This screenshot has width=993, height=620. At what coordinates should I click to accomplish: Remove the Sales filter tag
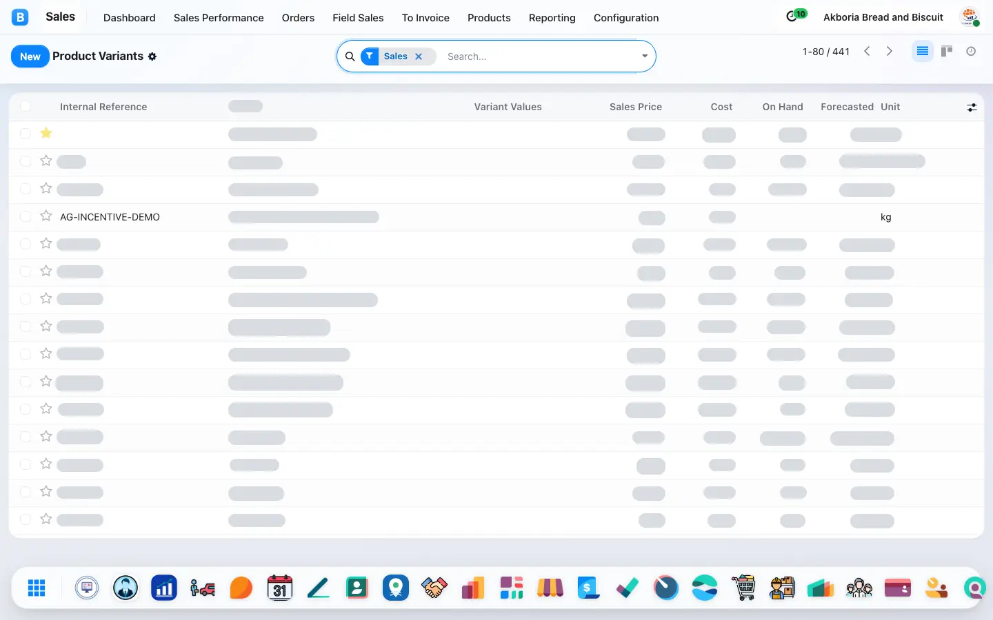(x=419, y=56)
